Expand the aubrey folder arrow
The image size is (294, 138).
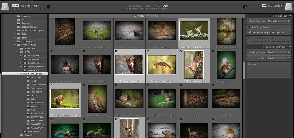click(24, 99)
